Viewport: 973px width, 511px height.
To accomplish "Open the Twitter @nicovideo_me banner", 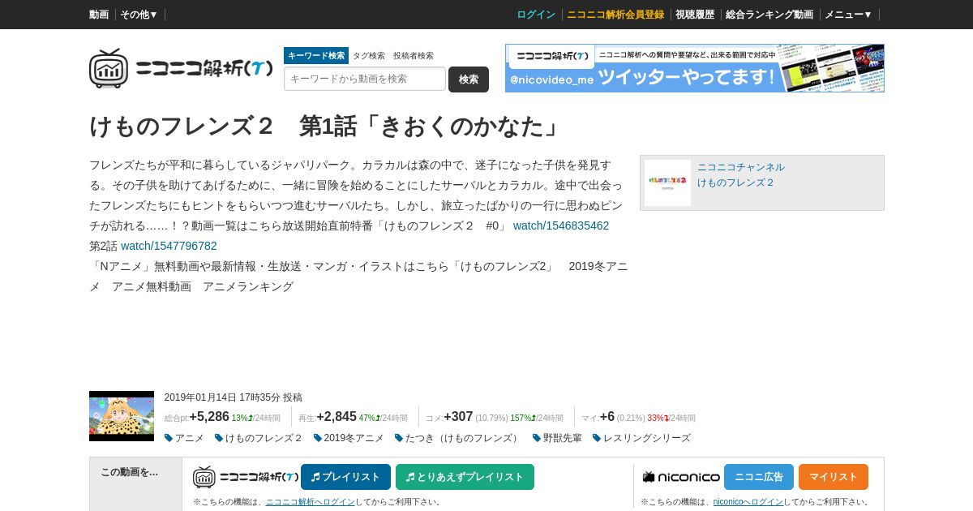I will pos(695,68).
